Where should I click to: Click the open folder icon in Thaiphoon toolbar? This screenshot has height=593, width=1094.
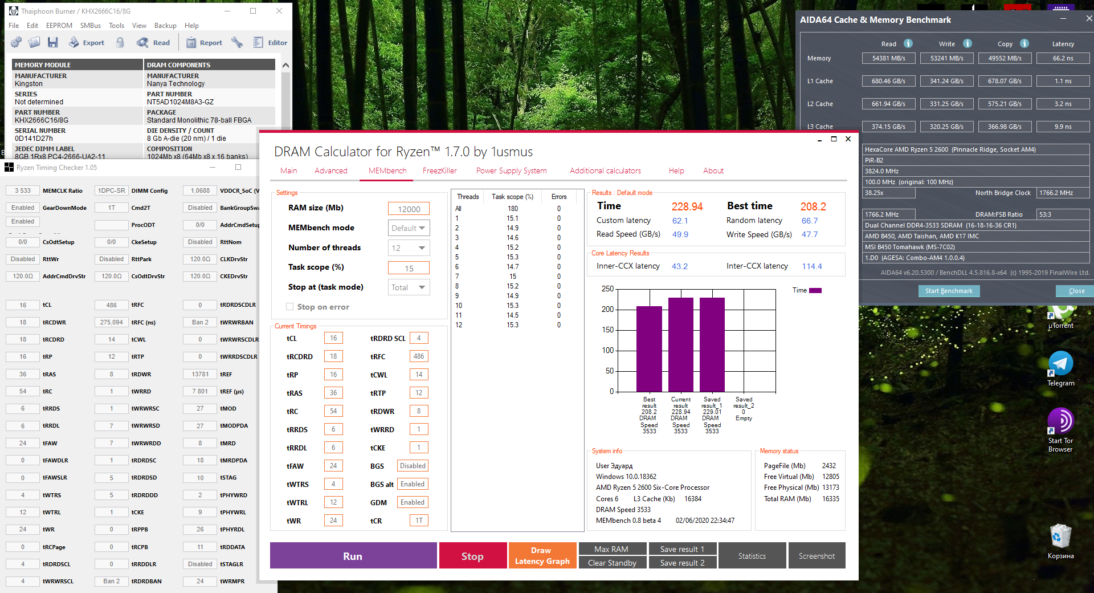tap(34, 42)
